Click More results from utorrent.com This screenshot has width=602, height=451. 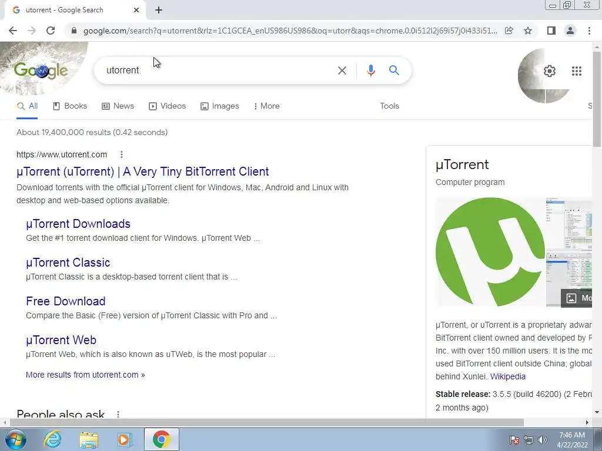pos(85,375)
